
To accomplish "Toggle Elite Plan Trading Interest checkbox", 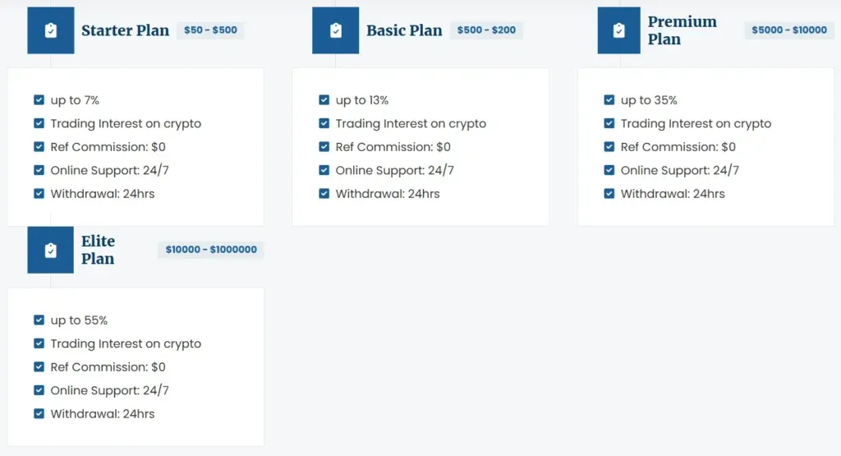I will 39,343.
